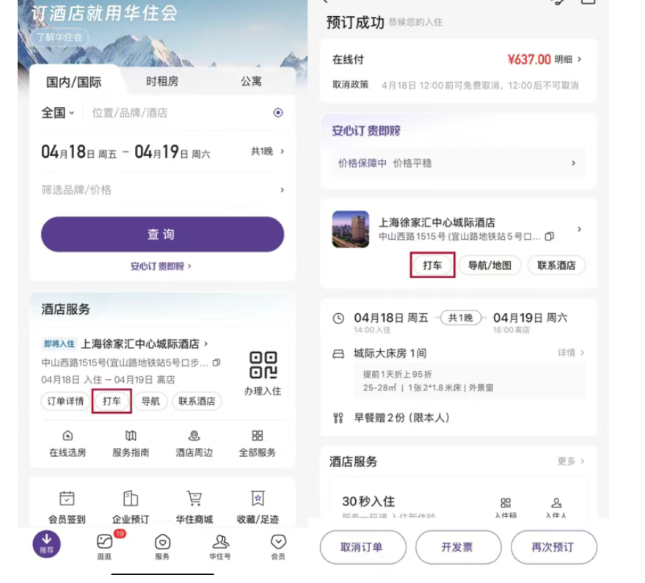645x583 pixels.
Task: Open 酒店周边 hotel surroundings icon
Action: tap(194, 436)
